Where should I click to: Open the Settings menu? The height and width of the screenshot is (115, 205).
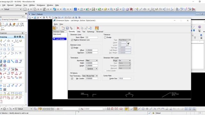pos(18,5)
